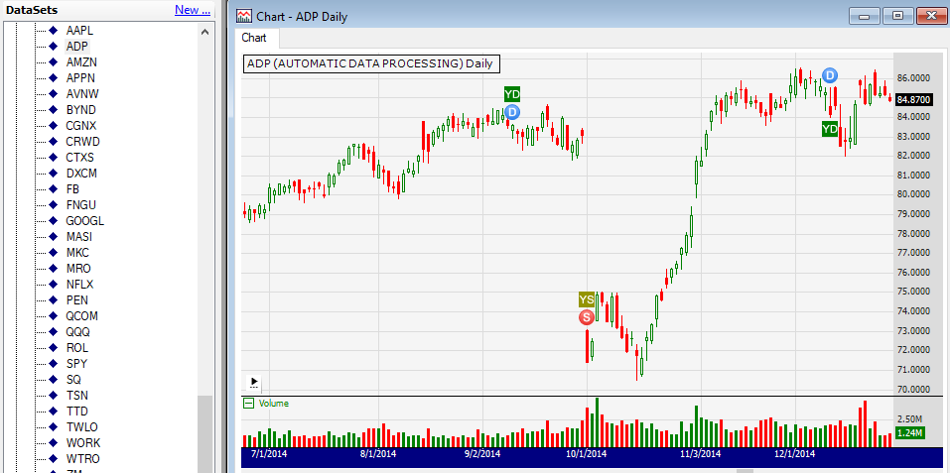Select TTD symbol
Image resolution: width=950 pixels, height=473 pixels.
coord(77,412)
